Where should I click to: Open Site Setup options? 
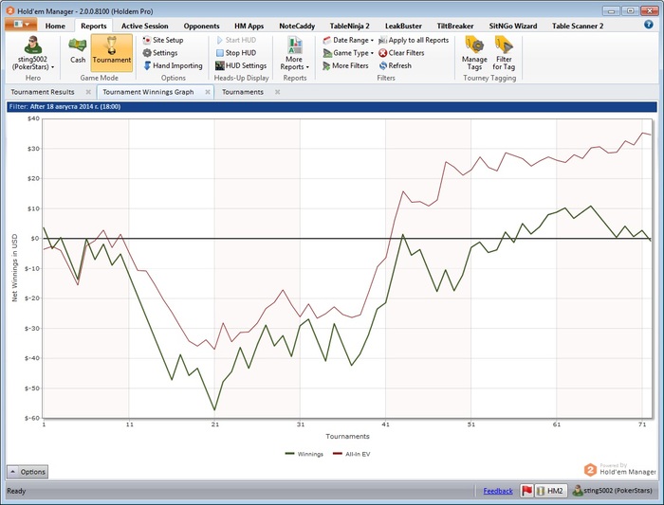[x=163, y=40]
